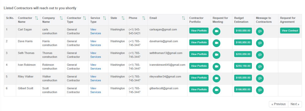
Task: Send message to Riley Walker
Action: 260,79
